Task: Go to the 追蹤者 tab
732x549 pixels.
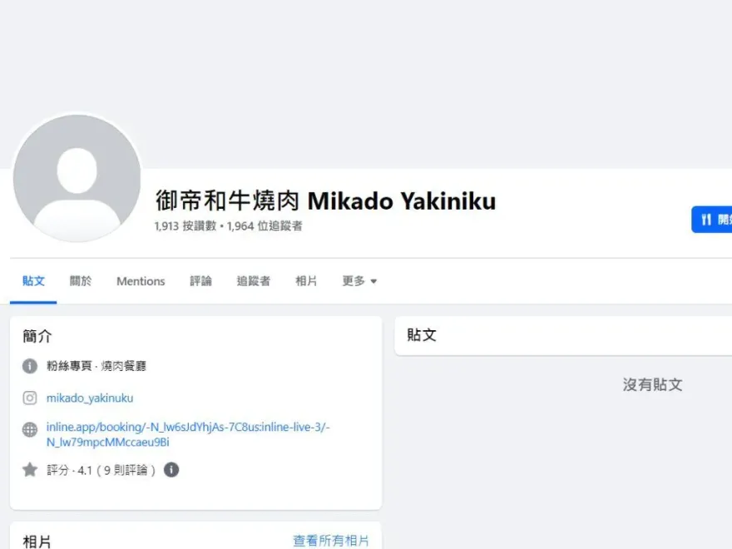Action: click(x=254, y=281)
